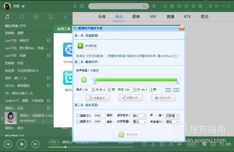Click the playback progress slider knob

[66, 147]
